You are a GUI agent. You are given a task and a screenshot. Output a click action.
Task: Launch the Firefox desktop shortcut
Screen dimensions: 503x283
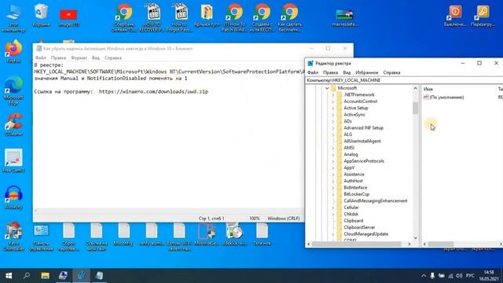coord(13,51)
